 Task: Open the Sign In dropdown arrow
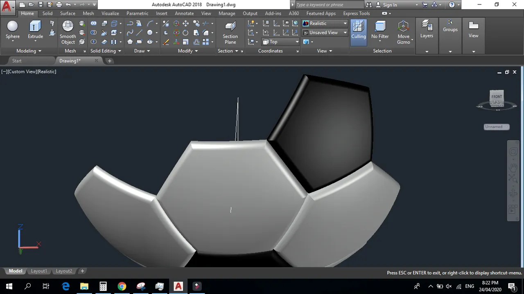(417, 5)
